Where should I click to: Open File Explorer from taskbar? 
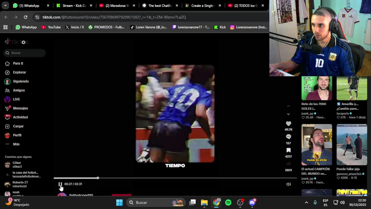204,202
